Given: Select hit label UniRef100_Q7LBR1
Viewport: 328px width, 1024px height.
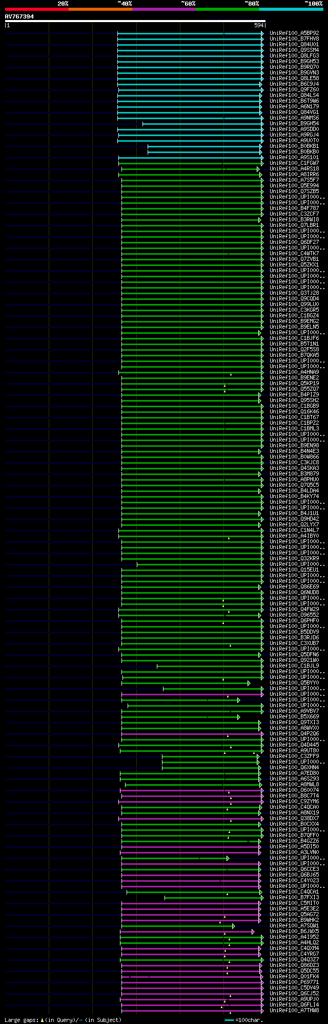Looking at the screenshot, I should pyautogui.click(x=294, y=225).
